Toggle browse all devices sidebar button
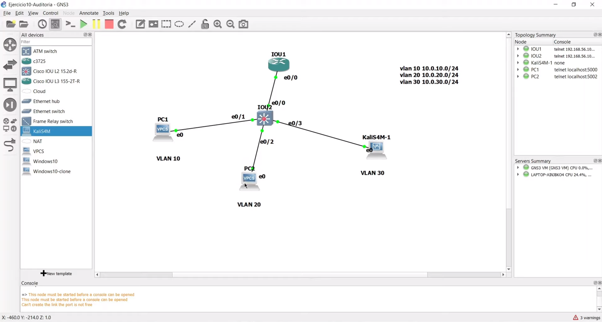This screenshot has width=602, height=322. point(10,125)
